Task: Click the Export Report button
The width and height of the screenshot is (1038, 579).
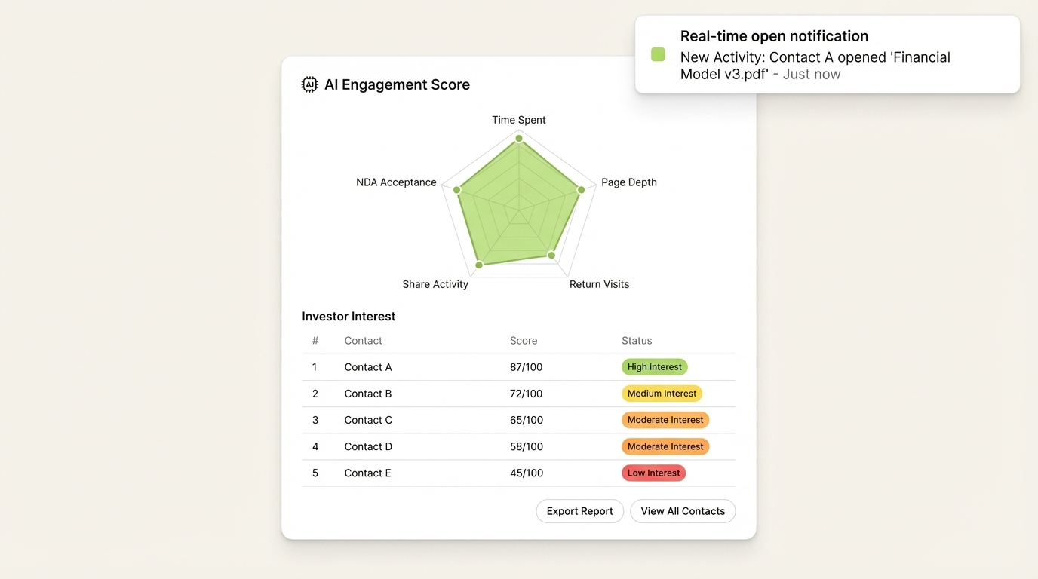Action: pos(579,511)
